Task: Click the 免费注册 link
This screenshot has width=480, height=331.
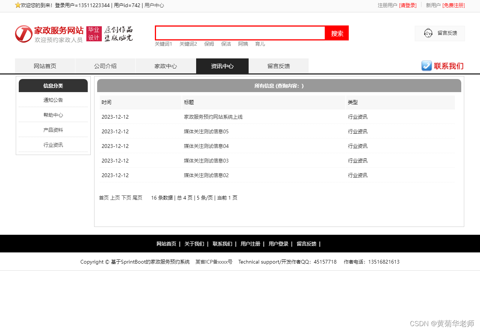Action: point(453,5)
